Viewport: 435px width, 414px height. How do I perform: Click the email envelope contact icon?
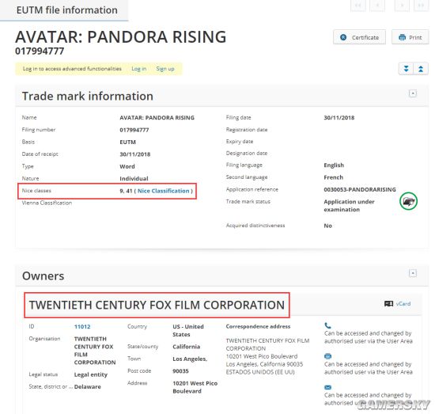(327, 387)
